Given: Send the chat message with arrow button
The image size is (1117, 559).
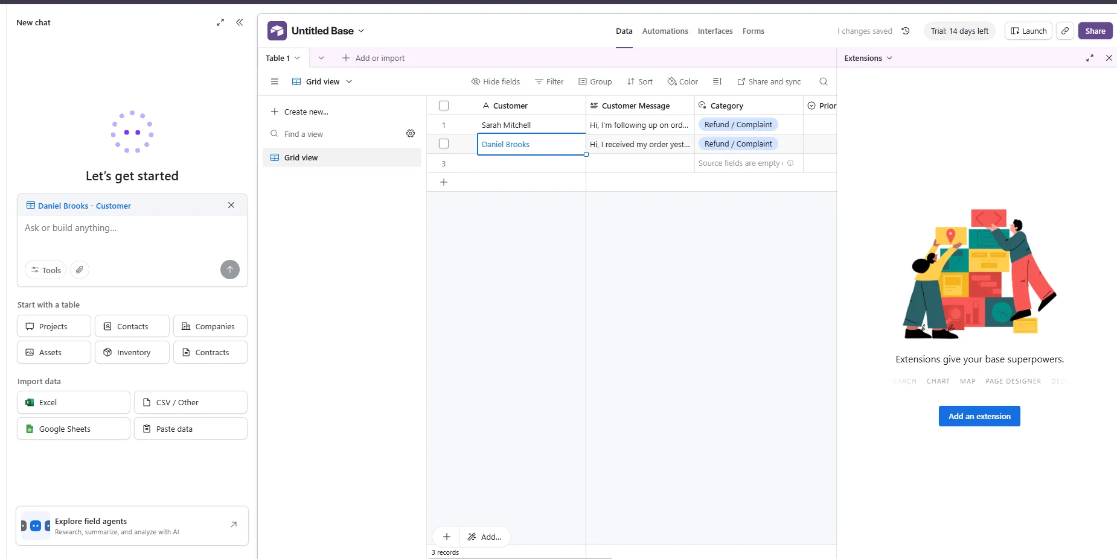Looking at the screenshot, I should [230, 270].
